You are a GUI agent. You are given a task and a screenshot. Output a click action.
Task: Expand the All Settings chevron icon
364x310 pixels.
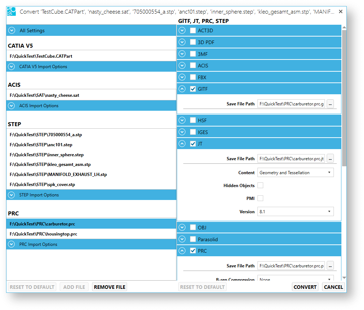tap(12, 30)
